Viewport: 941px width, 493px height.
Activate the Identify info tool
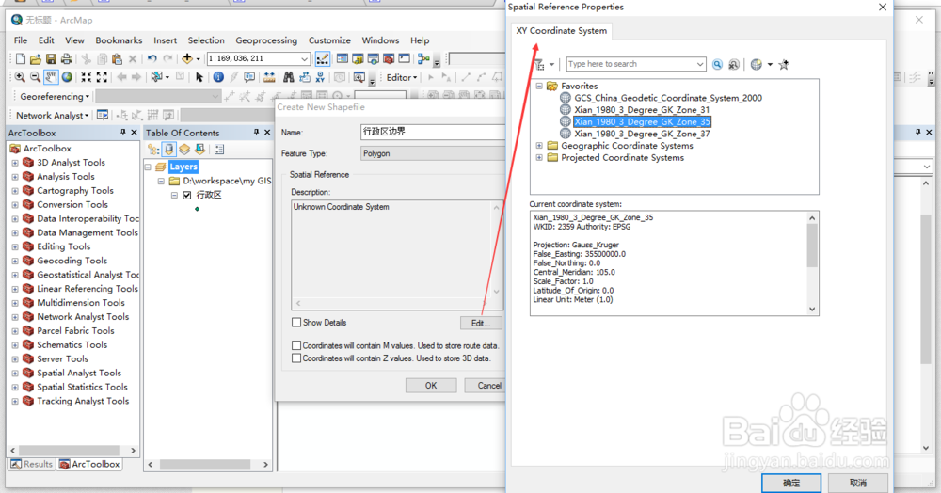(x=218, y=77)
